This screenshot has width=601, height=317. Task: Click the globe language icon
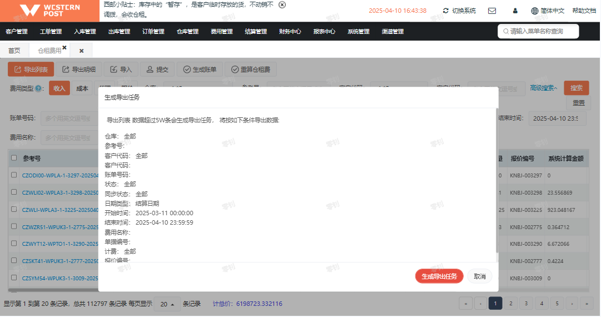click(535, 11)
